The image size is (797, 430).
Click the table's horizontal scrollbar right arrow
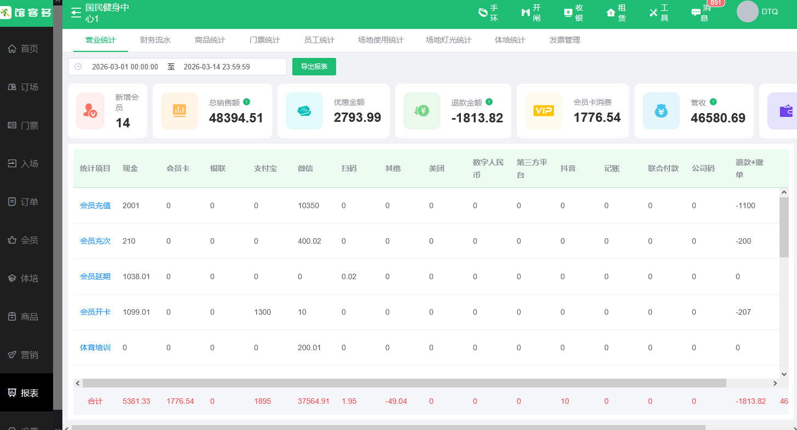pos(775,384)
